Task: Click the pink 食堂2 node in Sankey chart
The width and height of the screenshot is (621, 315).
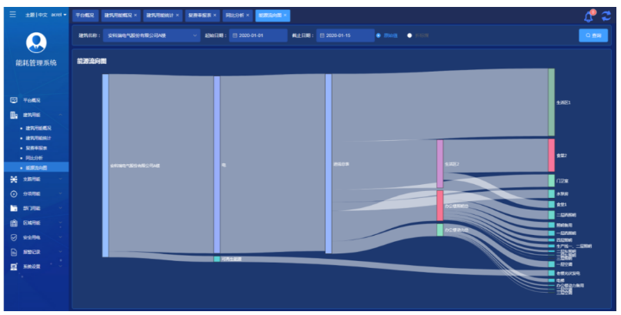Action: click(x=551, y=155)
